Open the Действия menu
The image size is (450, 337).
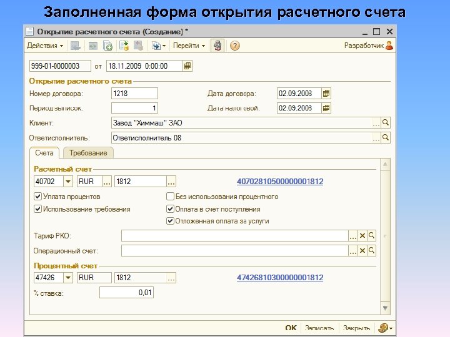(x=45, y=46)
